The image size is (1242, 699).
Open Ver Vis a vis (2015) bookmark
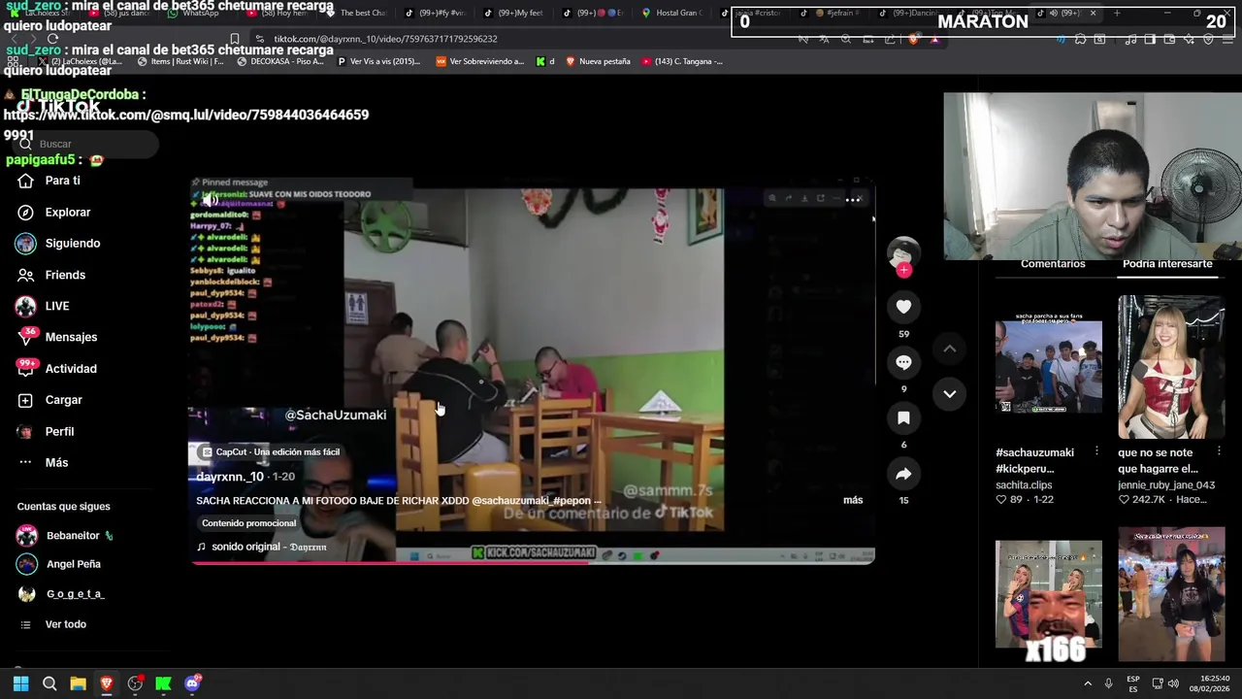click(x=378, y=61)
